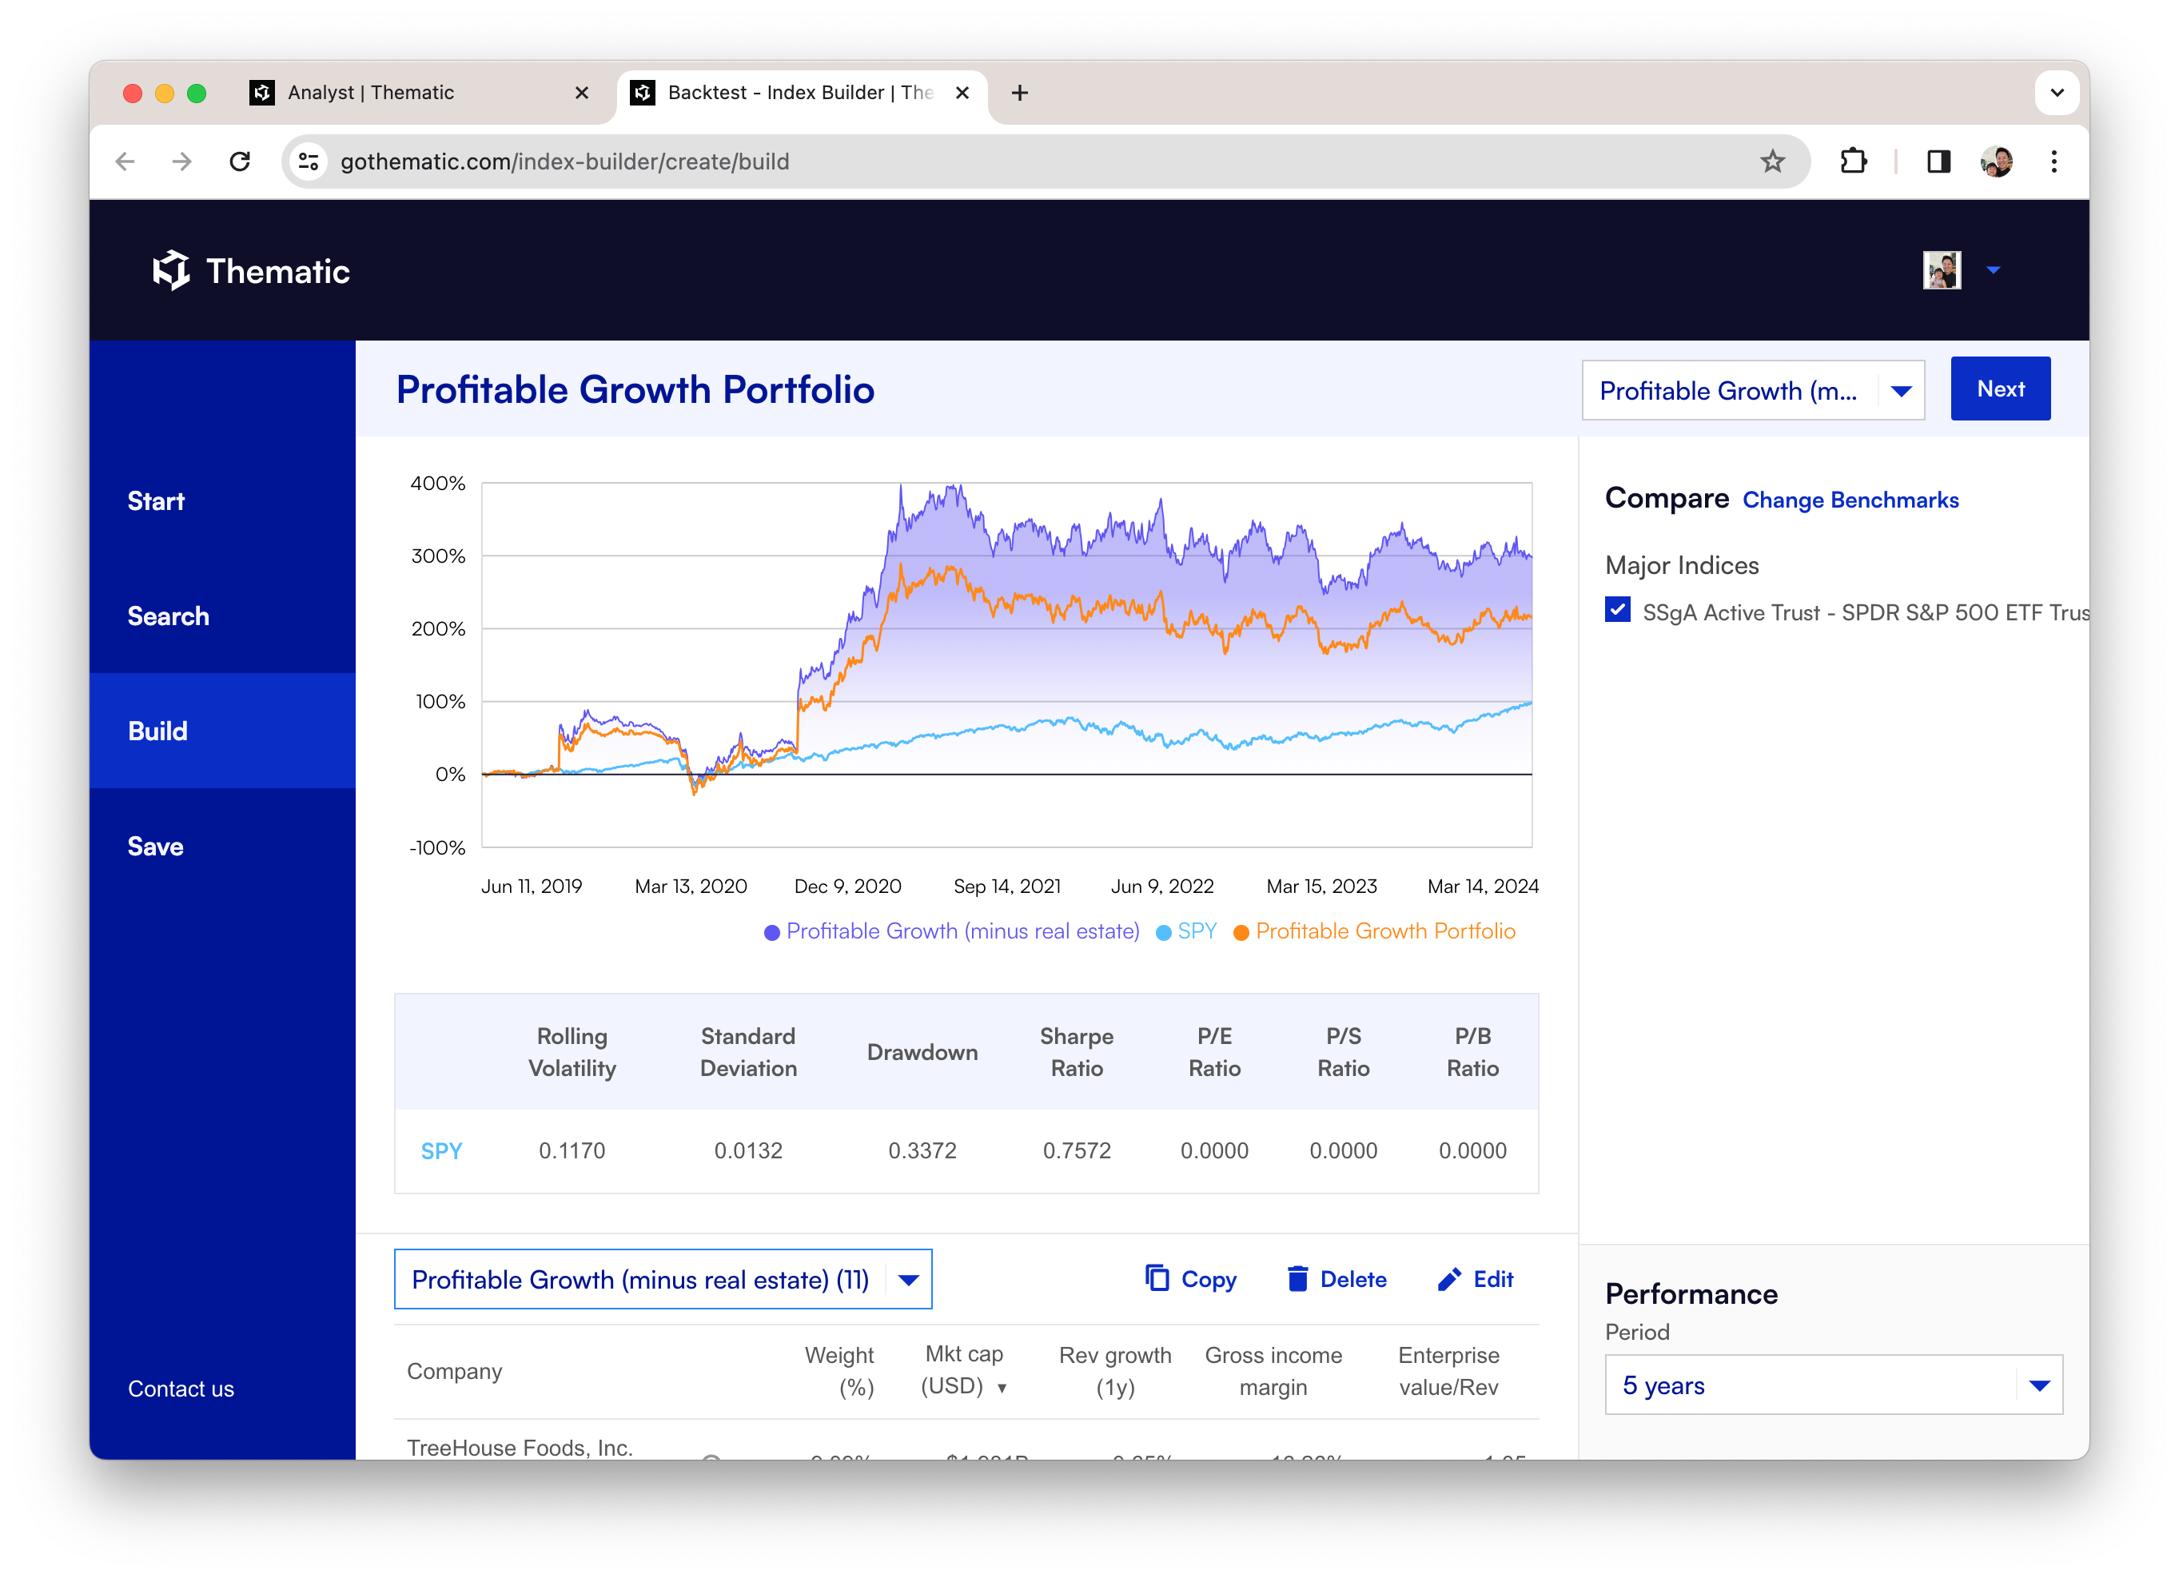Click the Next button

[x=2000, y=389]
